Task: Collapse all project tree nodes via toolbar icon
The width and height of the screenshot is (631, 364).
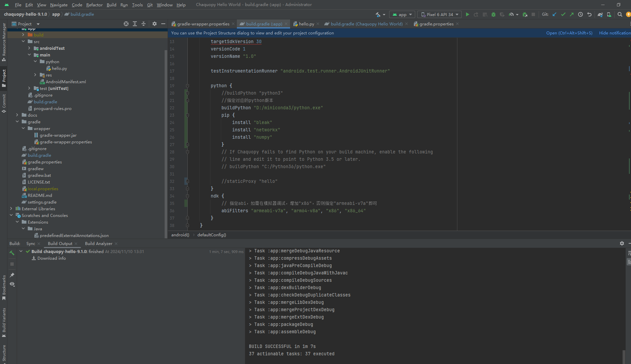Action: tap(144, 24)
